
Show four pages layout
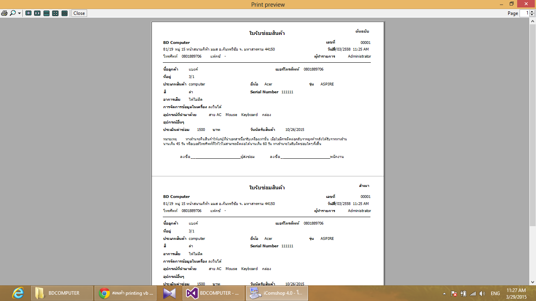pos(55,13)
